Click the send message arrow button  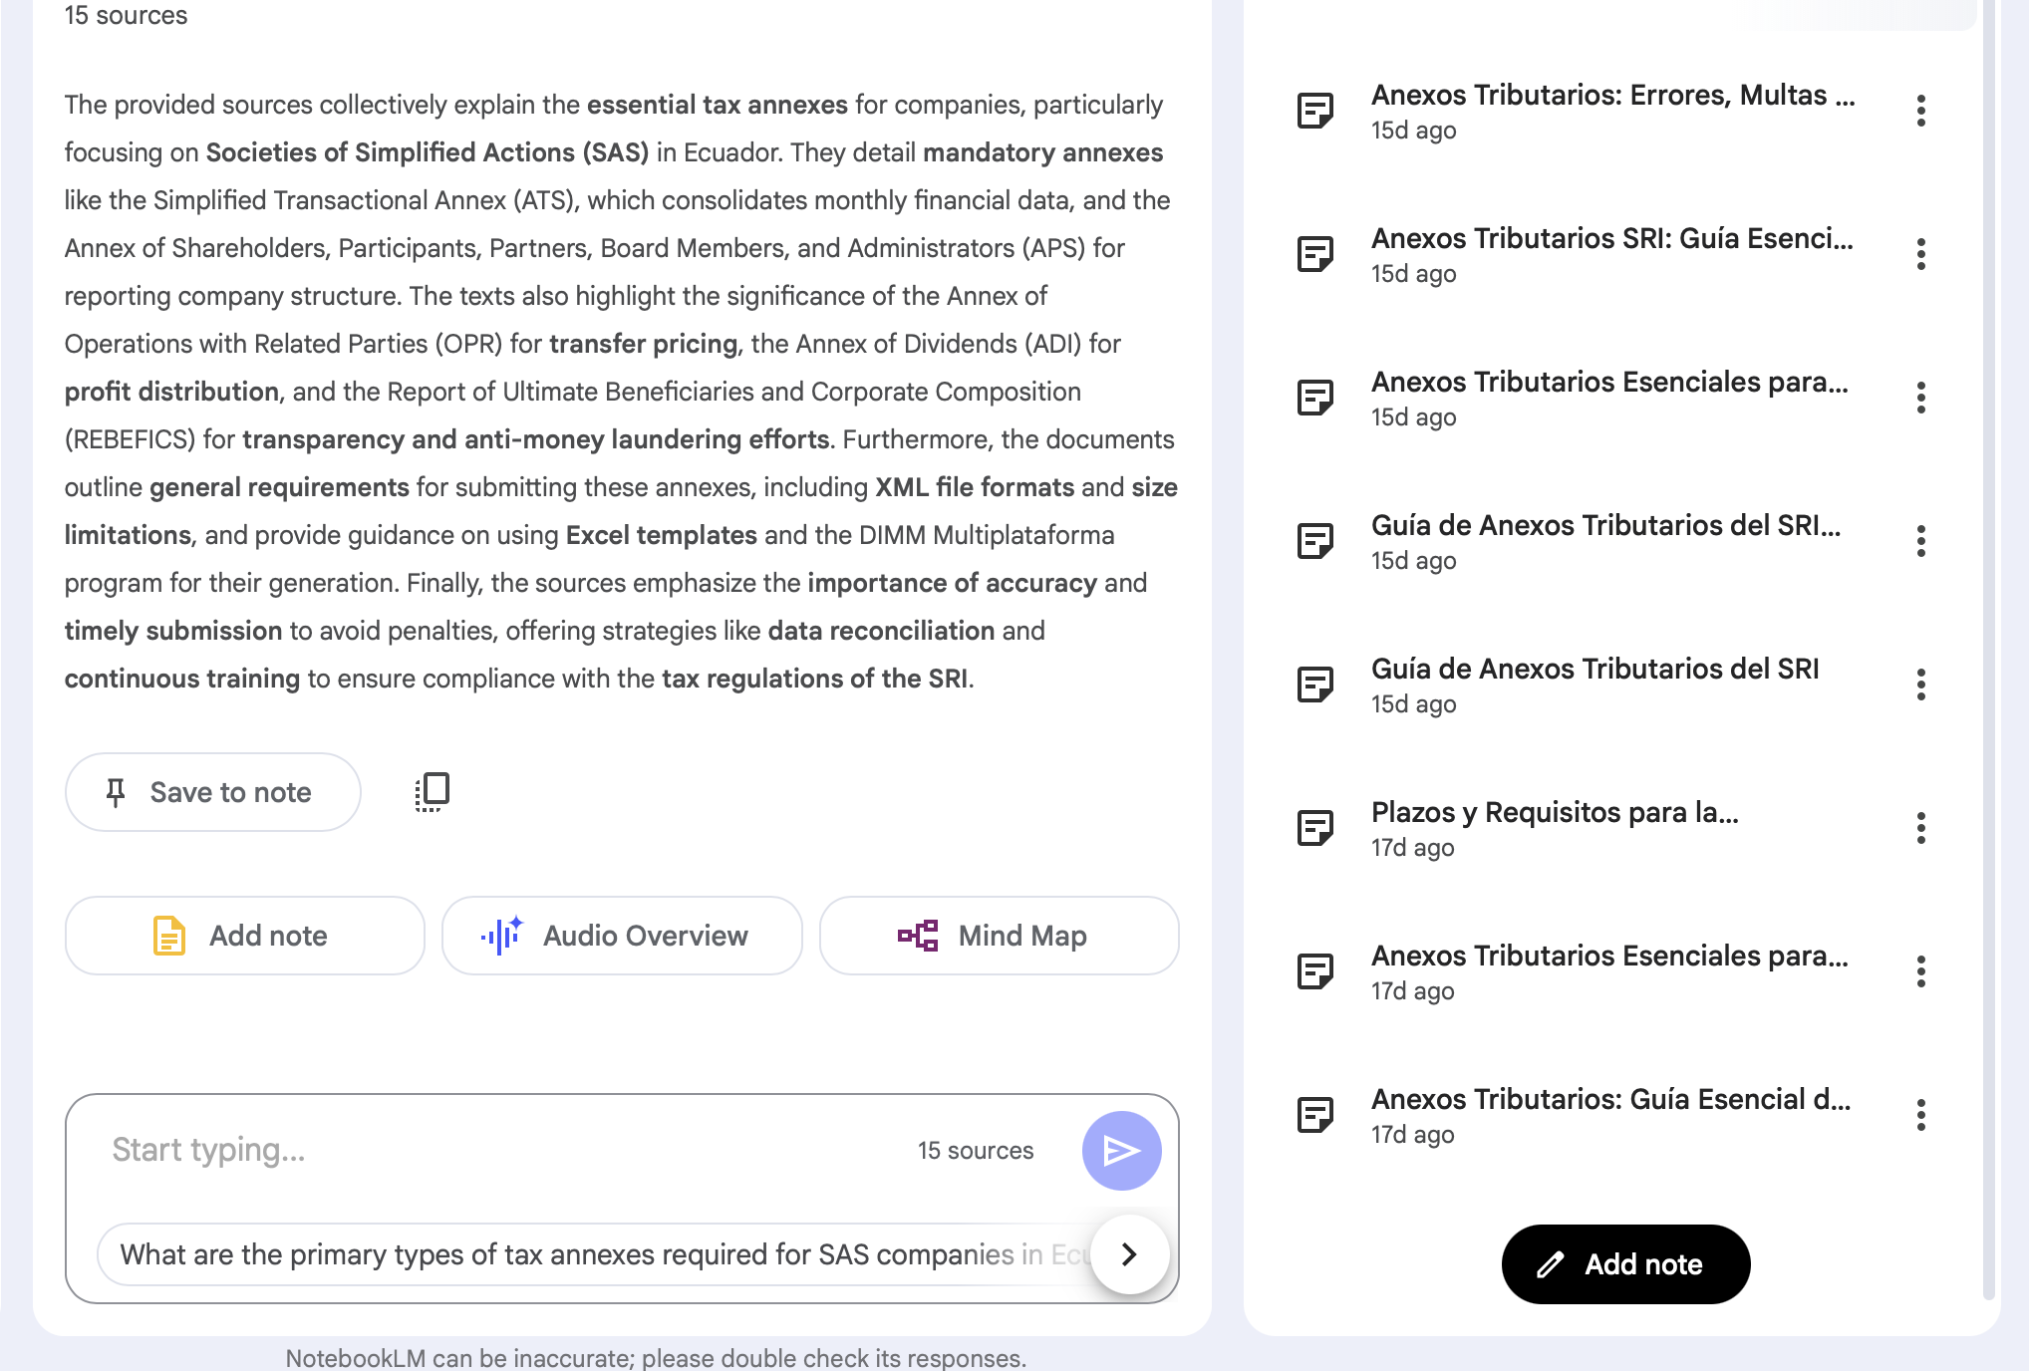click(x=1121, y=1150)
